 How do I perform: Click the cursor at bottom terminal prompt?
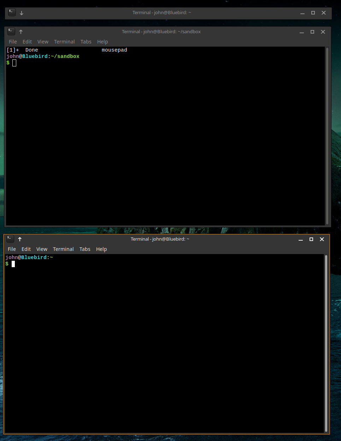pyautogui.click(x=13, y=264)
